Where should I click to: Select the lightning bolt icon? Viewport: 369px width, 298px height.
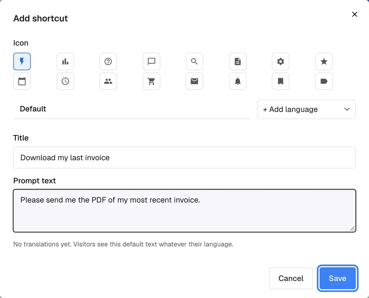(22, 61)
